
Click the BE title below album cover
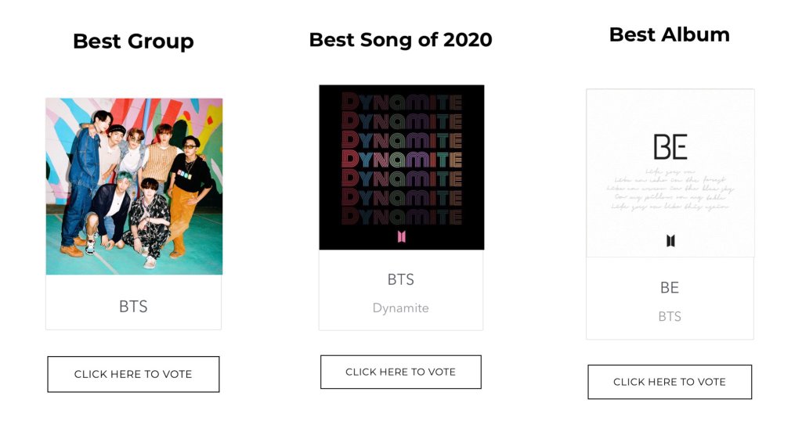[x=669, y=288]
